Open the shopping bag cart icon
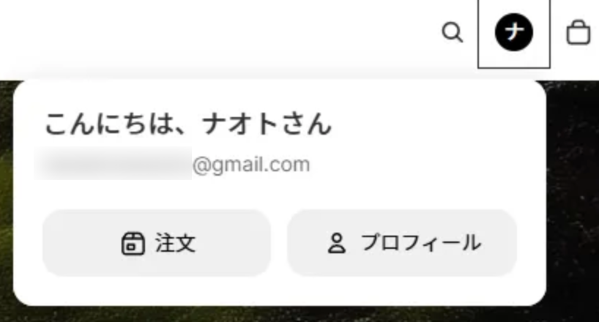This screenshot has height=322, width=599. [x=578, y=32]
